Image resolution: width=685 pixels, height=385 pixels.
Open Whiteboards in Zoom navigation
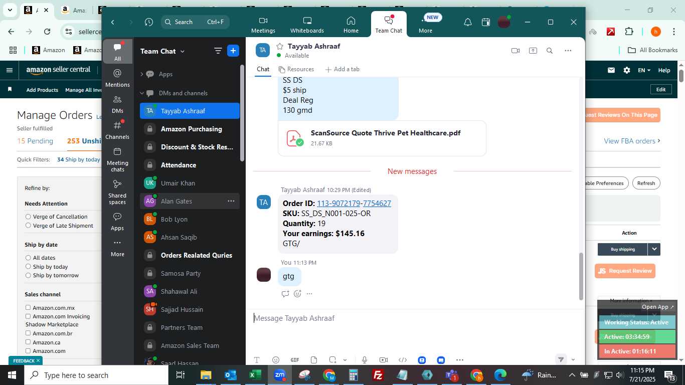307,25
